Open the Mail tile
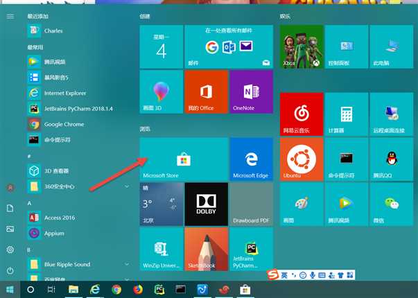 click(229, 46)
